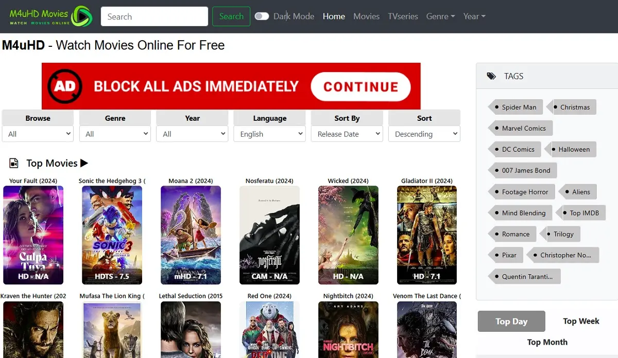Screen dimensions: 618x358
Task: Open the Lethal Seduction poster
Action: pyautogui.click(x=191, y=330)
